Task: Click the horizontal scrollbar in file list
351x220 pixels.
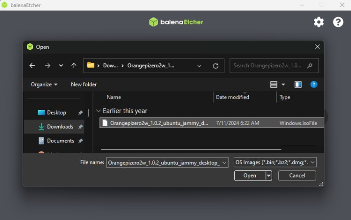Action: (191, 149)
